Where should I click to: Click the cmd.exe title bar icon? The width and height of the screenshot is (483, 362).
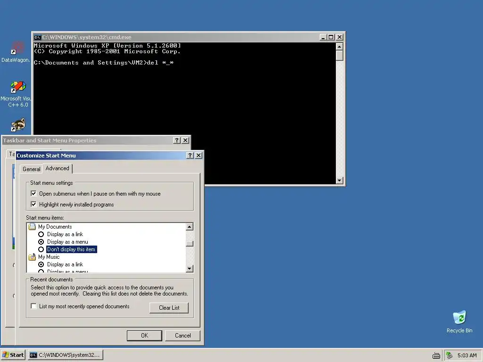(x=38, y=37)
